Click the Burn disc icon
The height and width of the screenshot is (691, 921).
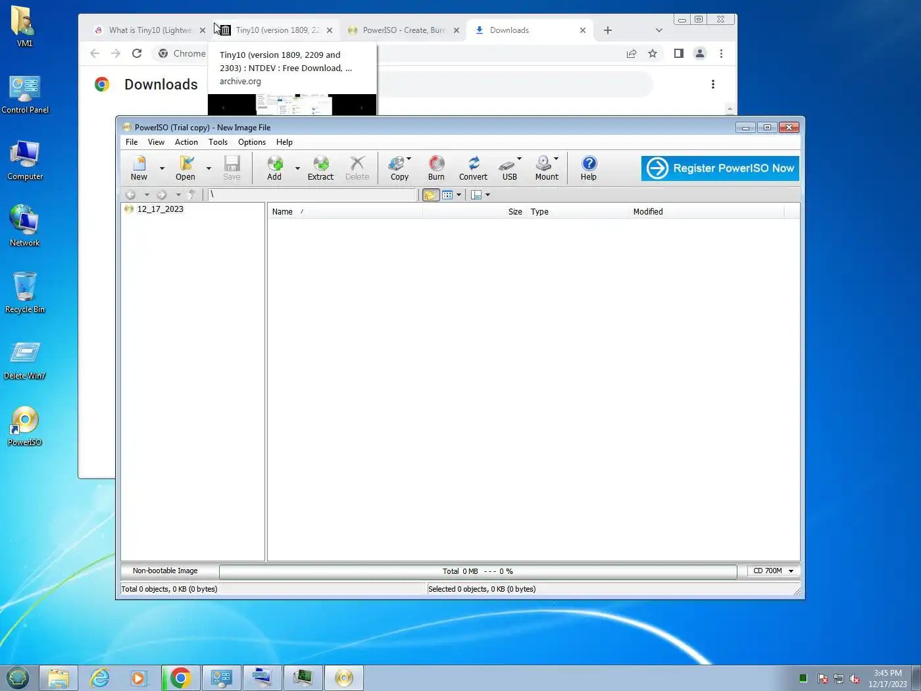coord(436,168)
